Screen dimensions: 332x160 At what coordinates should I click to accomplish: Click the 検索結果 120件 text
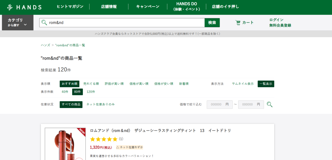click(56, 70)
